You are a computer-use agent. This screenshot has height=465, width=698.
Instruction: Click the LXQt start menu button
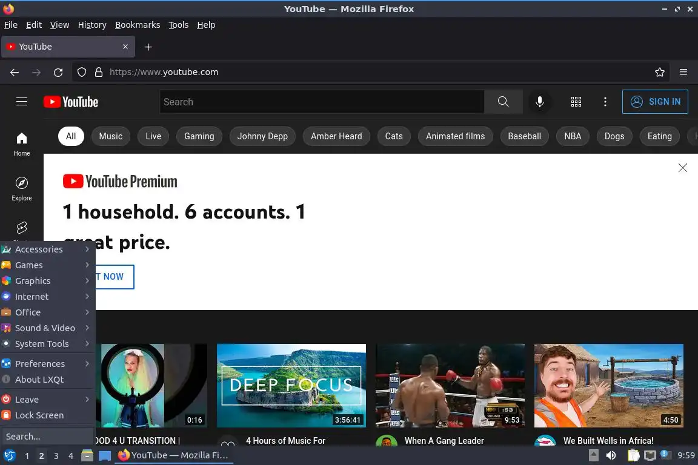point(9,455)
